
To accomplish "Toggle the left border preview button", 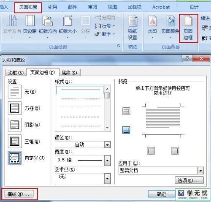I will (151, 151).
